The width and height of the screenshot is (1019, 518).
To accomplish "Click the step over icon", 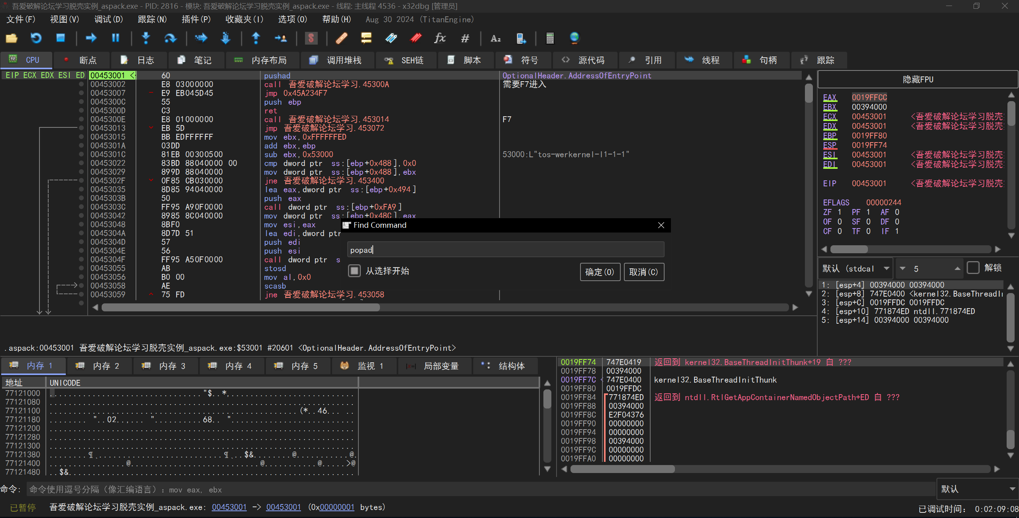I will click(170, 38).
